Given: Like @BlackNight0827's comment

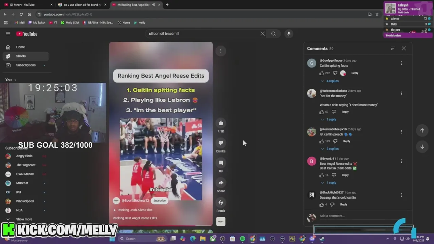Looking at the screenshot, I should 321,204.
